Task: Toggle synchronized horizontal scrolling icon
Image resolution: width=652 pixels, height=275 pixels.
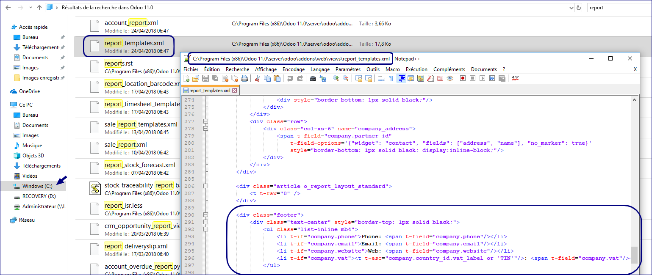Action: tap(369, 78)
